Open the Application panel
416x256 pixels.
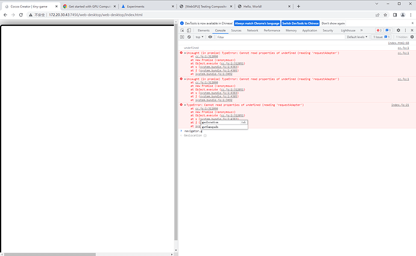click(x=310, y=31)
